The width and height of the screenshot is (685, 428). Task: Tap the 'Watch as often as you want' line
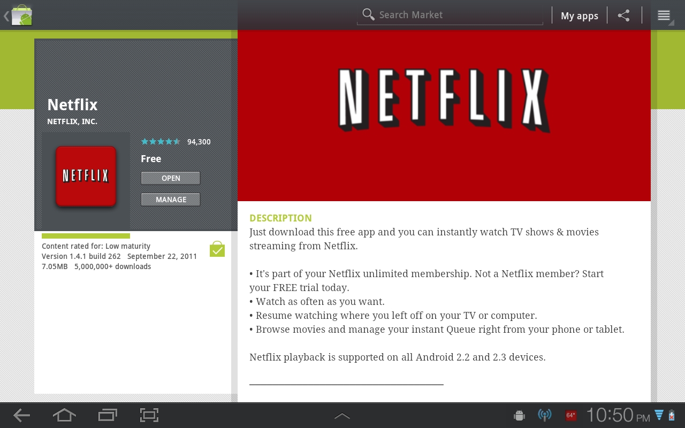click(x=317, y=302)
